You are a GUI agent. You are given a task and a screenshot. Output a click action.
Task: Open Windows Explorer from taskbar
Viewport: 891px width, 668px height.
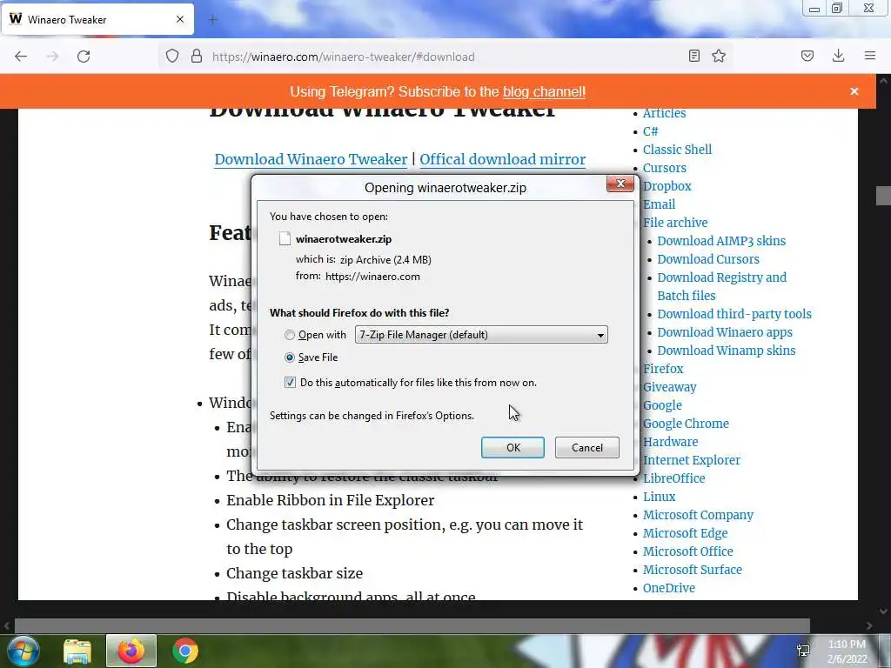[x=77, y=651]
